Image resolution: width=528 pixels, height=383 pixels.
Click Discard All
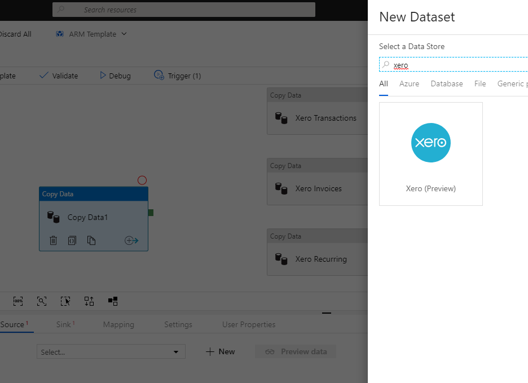[15, 34]
